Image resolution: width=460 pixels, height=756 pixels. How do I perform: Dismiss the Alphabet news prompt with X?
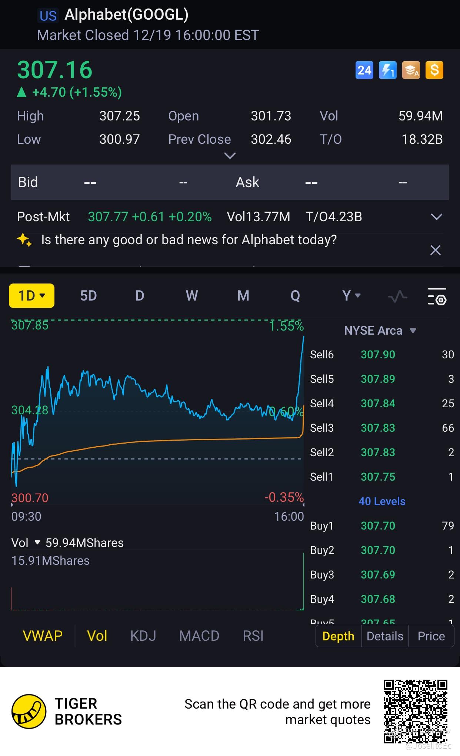point(436,251)
